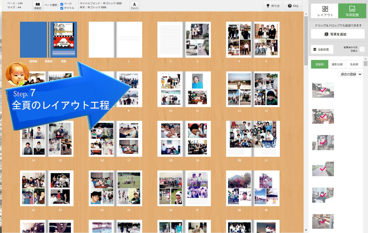
Task: Open page 18 thumbnail
Action: [x=170, y=139]
